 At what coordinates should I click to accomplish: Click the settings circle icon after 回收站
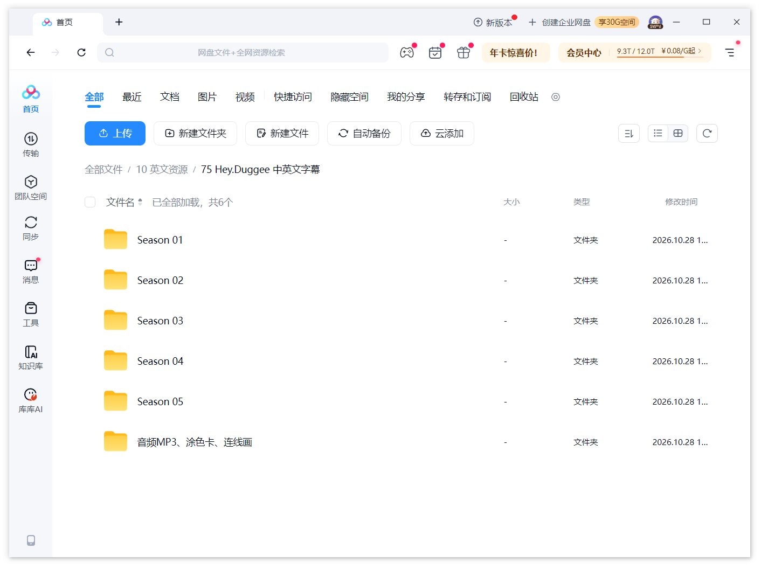[x=556, y=97]
